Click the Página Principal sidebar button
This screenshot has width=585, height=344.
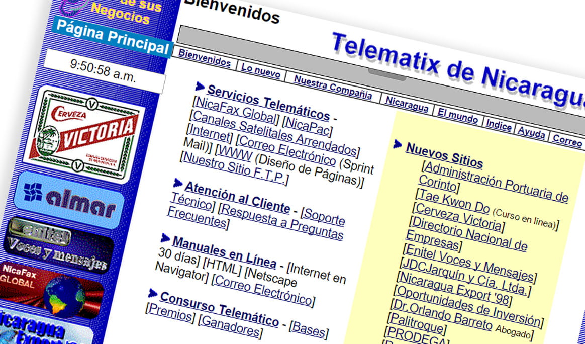pos(112,37)
